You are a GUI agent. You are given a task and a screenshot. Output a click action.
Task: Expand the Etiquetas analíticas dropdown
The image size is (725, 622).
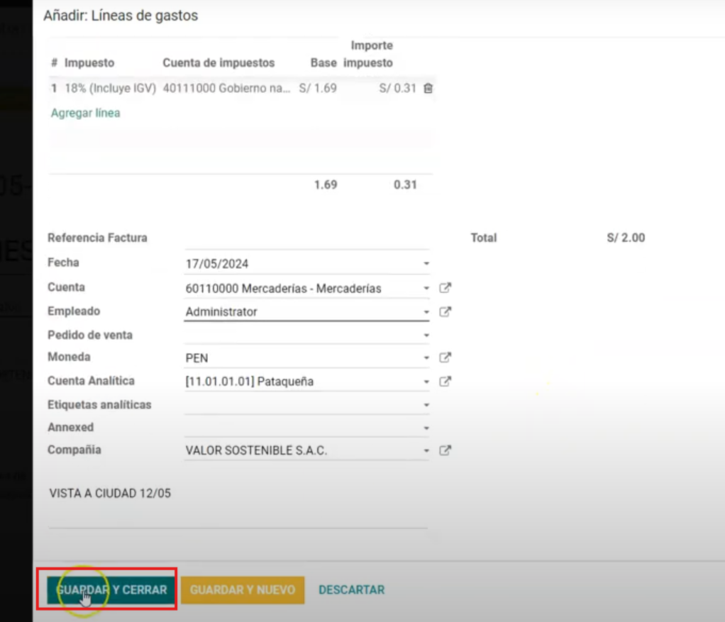click(426, 405)
